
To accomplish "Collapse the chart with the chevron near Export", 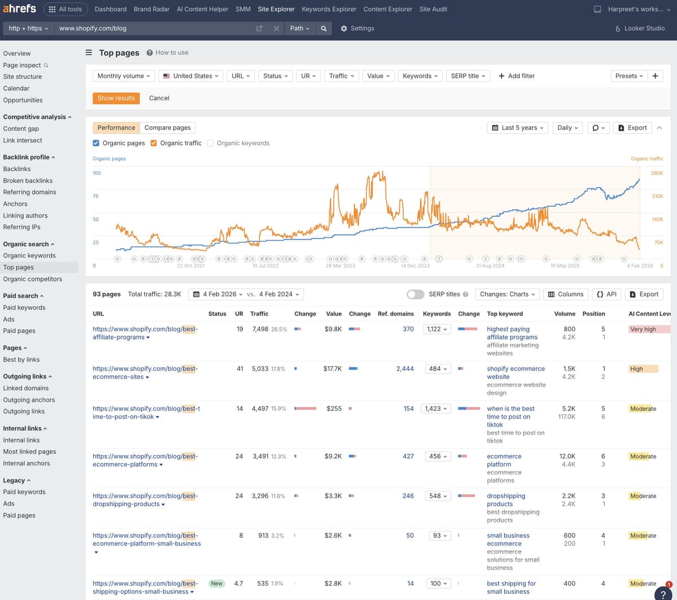I will tap(659, 127).
